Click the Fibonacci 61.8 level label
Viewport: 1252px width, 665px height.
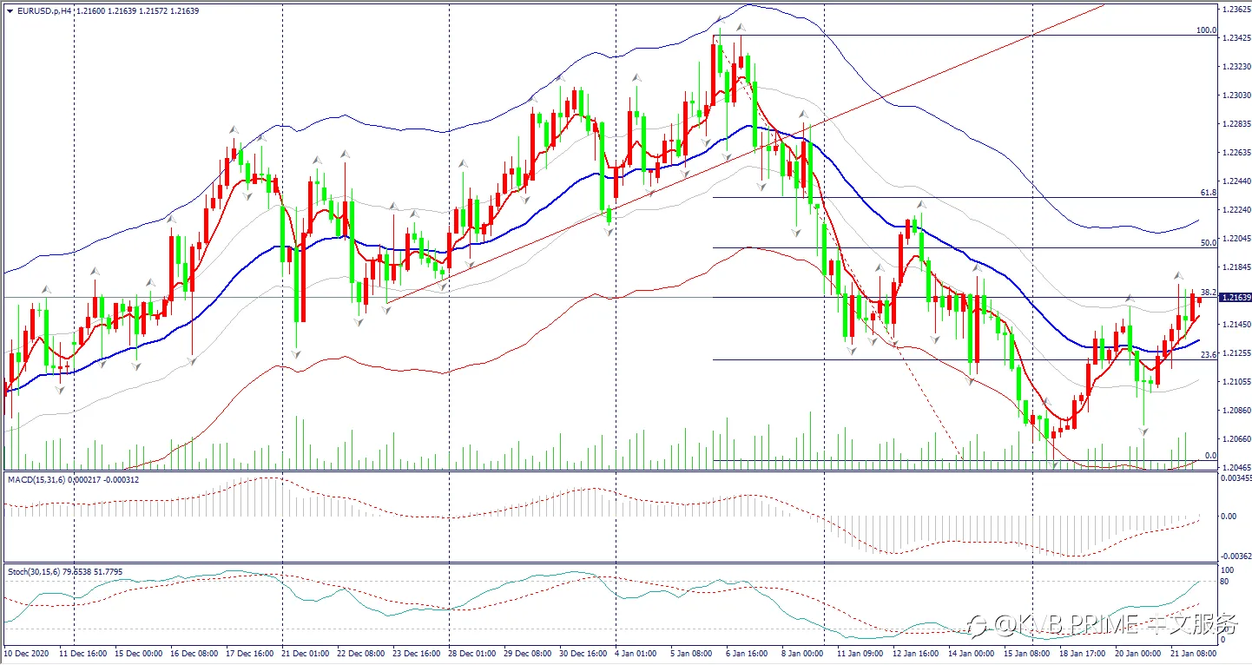pos(1209,193)
